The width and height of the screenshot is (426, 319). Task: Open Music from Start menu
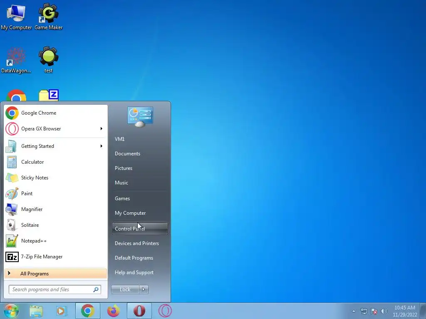140,183
